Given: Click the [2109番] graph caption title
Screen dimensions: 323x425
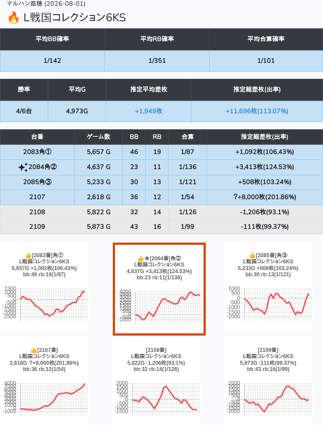Looking at the screenshot, I should point(268,350).
